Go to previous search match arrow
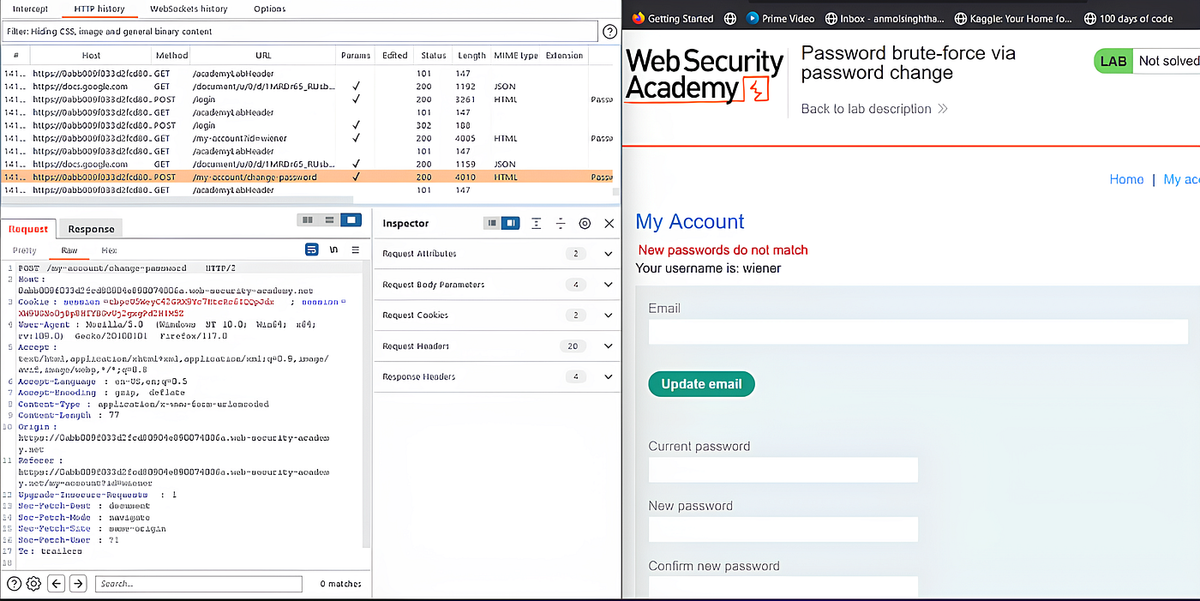Viewport: 1200px width, 601px height. point(57,584)
